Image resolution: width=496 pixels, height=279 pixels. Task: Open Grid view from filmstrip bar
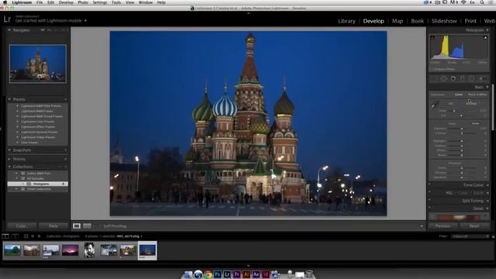(x=26, y=236)
